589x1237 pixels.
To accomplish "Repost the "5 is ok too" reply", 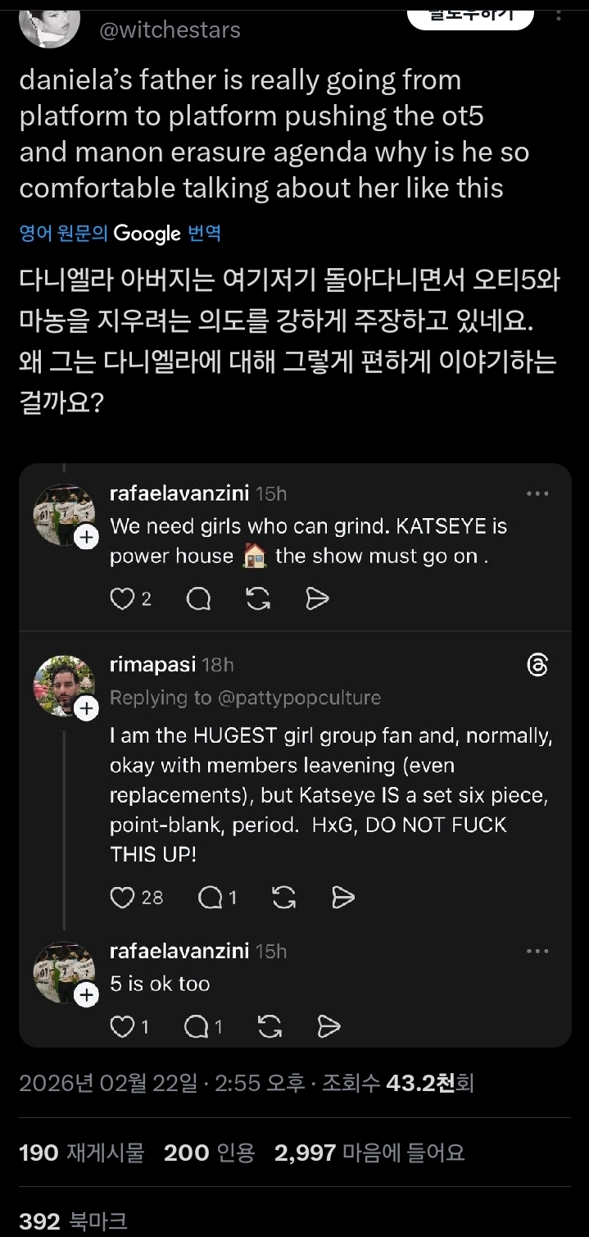I will 270,1026.
